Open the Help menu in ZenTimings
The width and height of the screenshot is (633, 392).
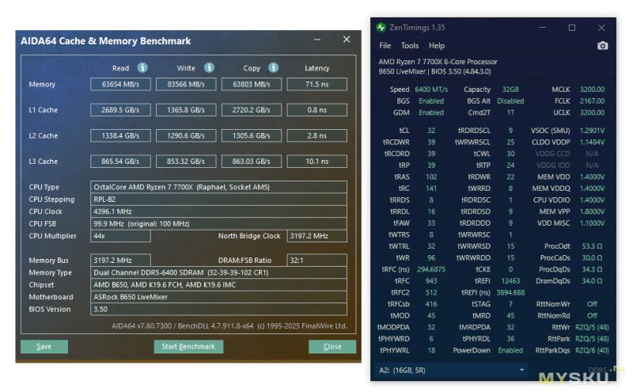coord(437,46)
